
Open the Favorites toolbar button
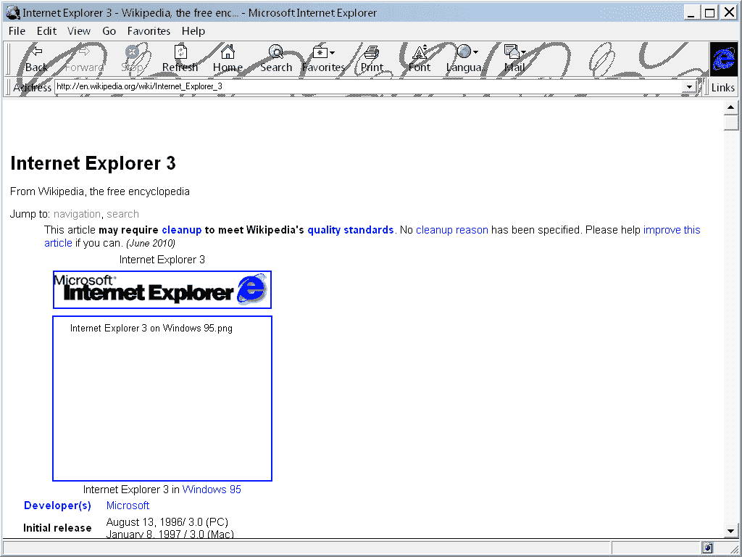coord(324,59)
